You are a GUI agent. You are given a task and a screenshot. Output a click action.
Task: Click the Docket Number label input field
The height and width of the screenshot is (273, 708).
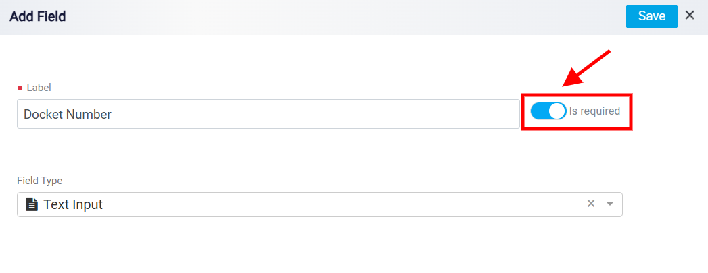pos(268,114)
